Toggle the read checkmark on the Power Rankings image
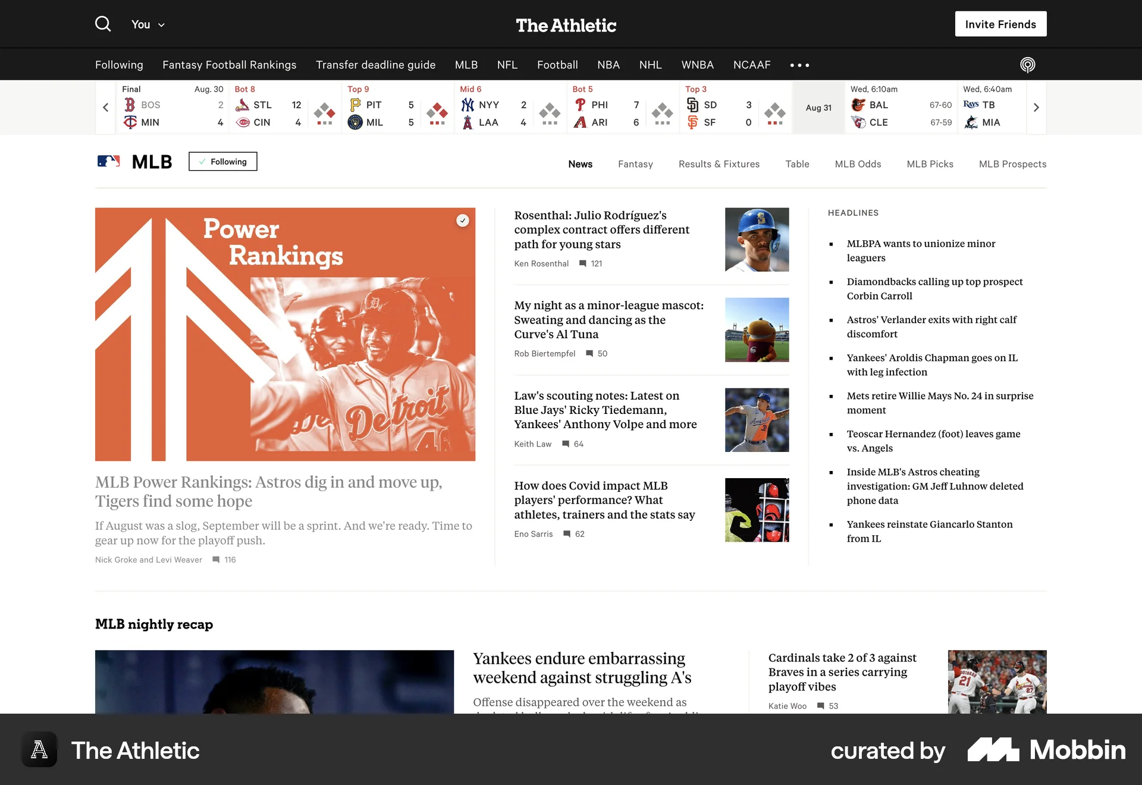The height and width of the screenshot is (785, 1142). point(463,221)
